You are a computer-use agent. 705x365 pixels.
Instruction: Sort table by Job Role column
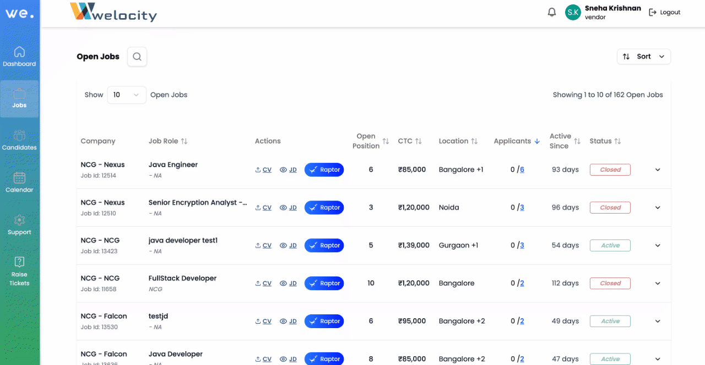[x=184, y=141]
